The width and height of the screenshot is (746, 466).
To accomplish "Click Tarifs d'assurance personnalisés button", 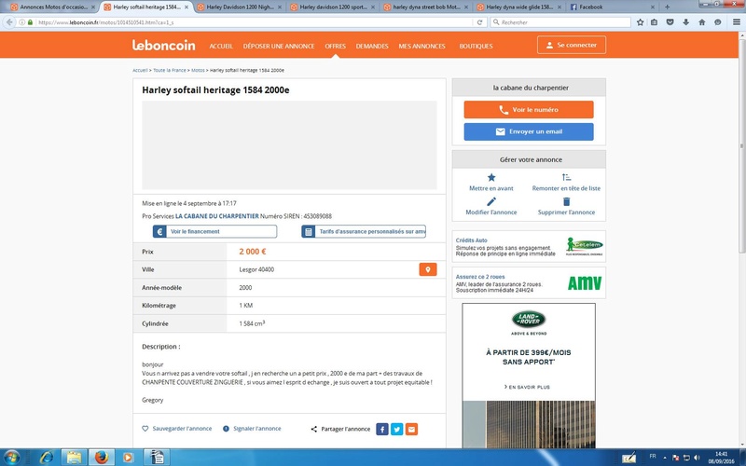I will 364,231.
